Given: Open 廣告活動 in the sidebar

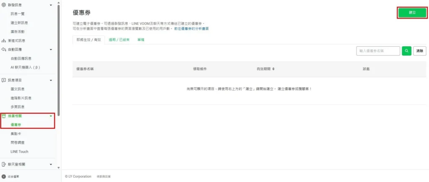Looking at the screenshot, I should [x=18, y=32].
